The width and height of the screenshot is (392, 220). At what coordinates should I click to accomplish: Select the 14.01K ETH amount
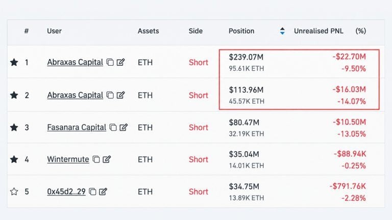point(246,166)
